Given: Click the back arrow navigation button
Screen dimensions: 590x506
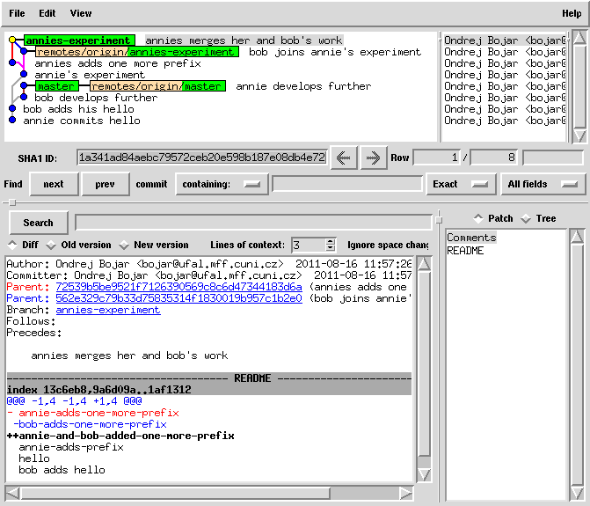Looking at the screenshot, I should 343,158.
